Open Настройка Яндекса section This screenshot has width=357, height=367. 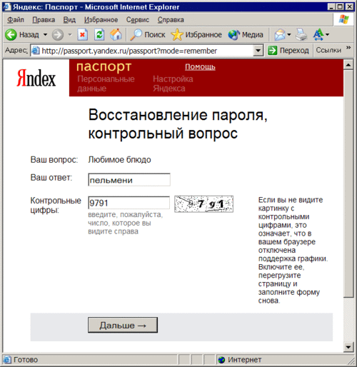pyautogui.click(x=173, y=84)
